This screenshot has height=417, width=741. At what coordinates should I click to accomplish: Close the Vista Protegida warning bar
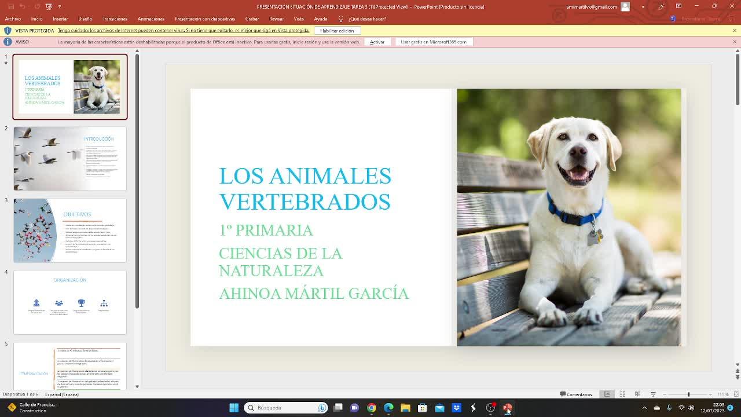point(735,30)
